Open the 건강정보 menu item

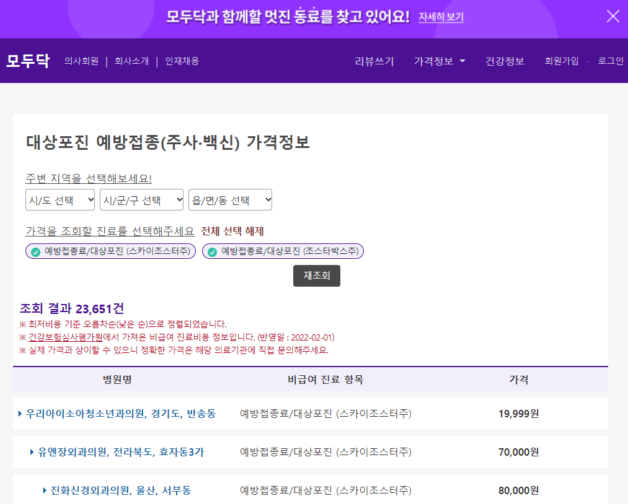505,61
